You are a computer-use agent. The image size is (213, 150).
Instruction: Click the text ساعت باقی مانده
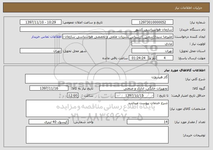tap(115, 58)
